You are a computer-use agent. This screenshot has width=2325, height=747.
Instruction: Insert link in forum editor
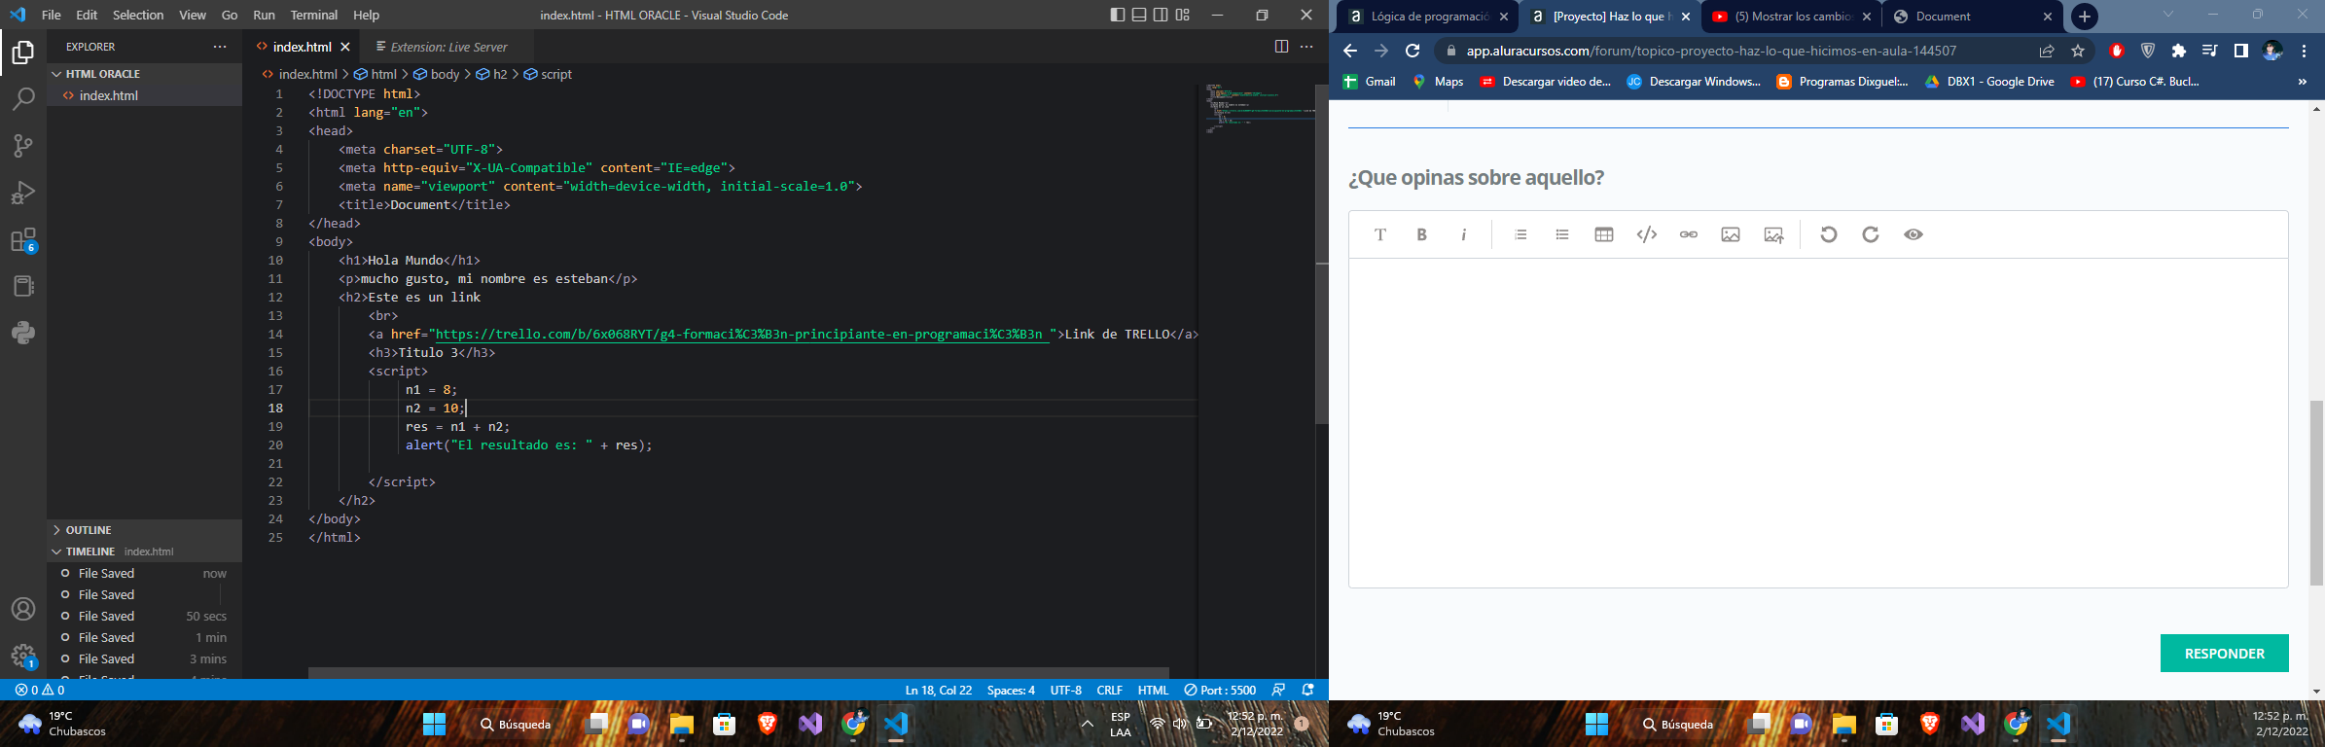(1689, 234)
